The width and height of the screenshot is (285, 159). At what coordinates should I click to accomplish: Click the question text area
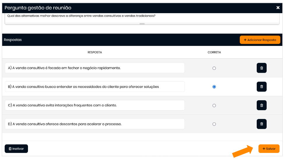(142, 17)
